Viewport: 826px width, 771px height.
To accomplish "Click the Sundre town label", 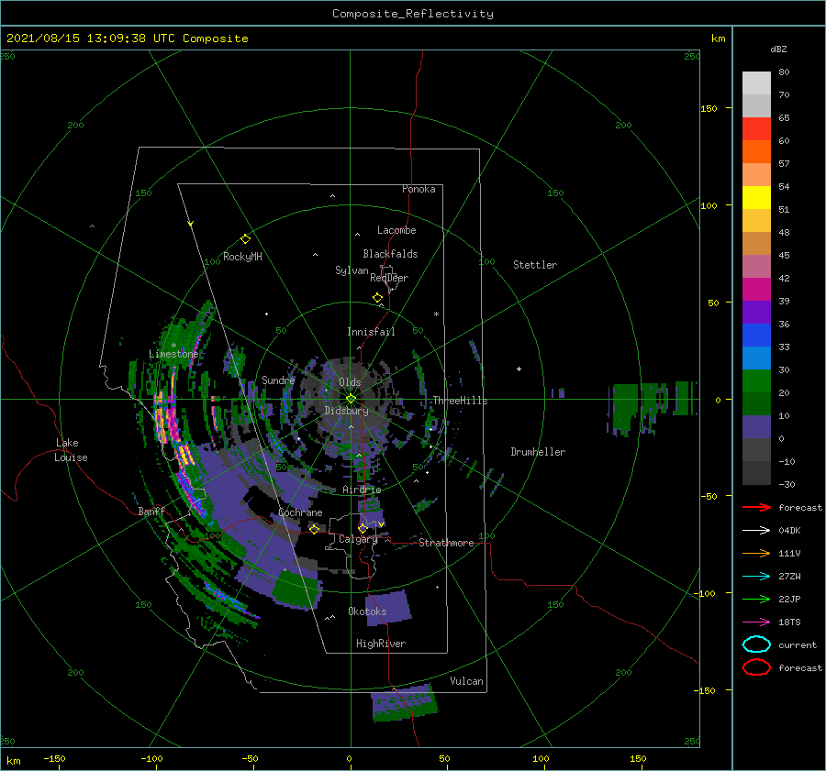I will tap(278, 380).
